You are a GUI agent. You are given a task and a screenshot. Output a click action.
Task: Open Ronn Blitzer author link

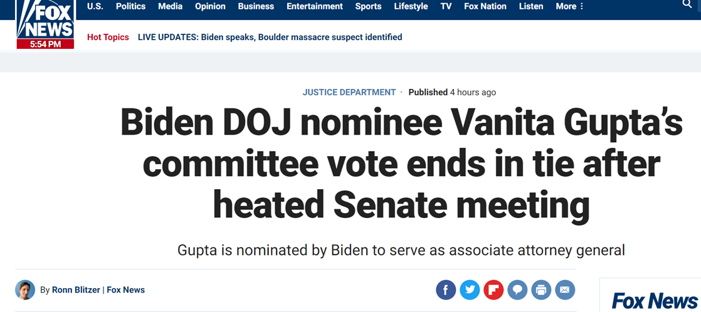[76, 290]
